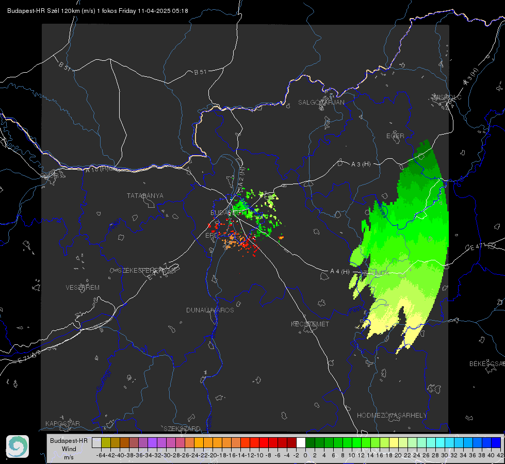The width and height of the screenshot is (505, 464).
Task: Click the 'A 3 (H)' road label near Eger
Action: click(361, 164)
